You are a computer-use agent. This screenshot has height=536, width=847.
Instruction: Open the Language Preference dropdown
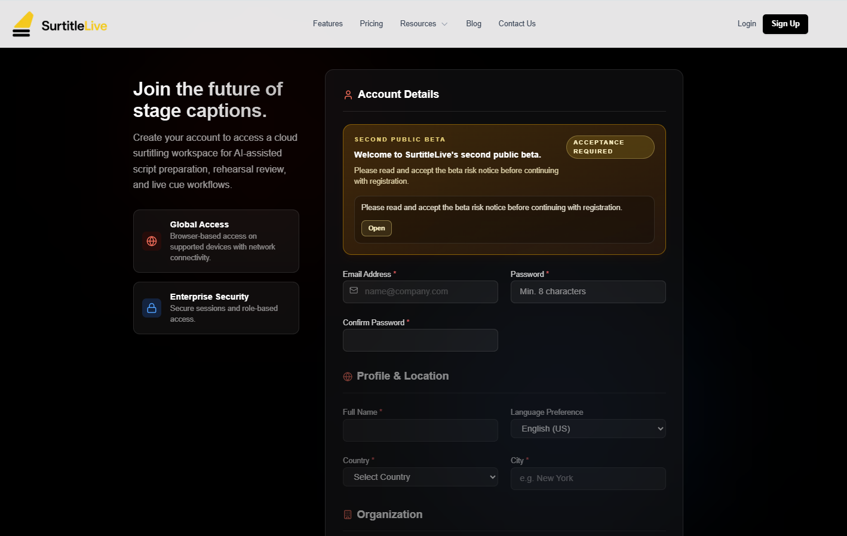[x=588, y=429]
